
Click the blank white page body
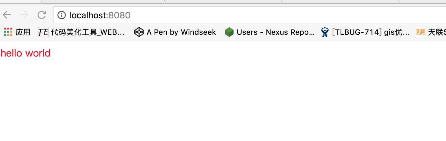(x=223, y=99)
